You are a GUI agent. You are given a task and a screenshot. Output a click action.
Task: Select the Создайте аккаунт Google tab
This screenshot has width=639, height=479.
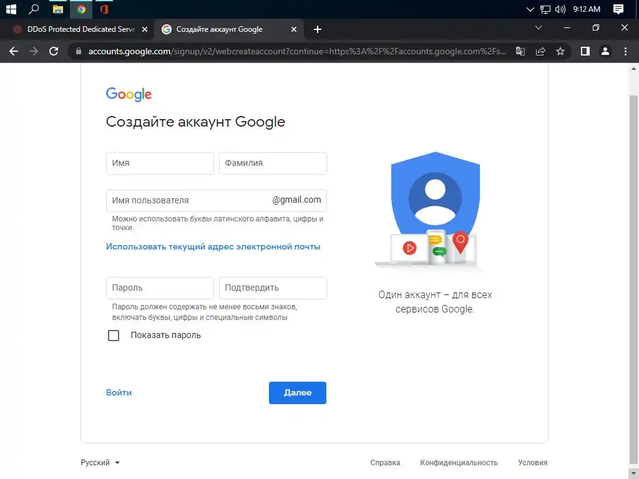tap(230, 29)
